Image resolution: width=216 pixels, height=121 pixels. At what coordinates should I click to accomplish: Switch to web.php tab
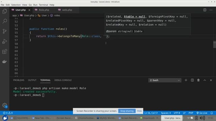(67, 10)
